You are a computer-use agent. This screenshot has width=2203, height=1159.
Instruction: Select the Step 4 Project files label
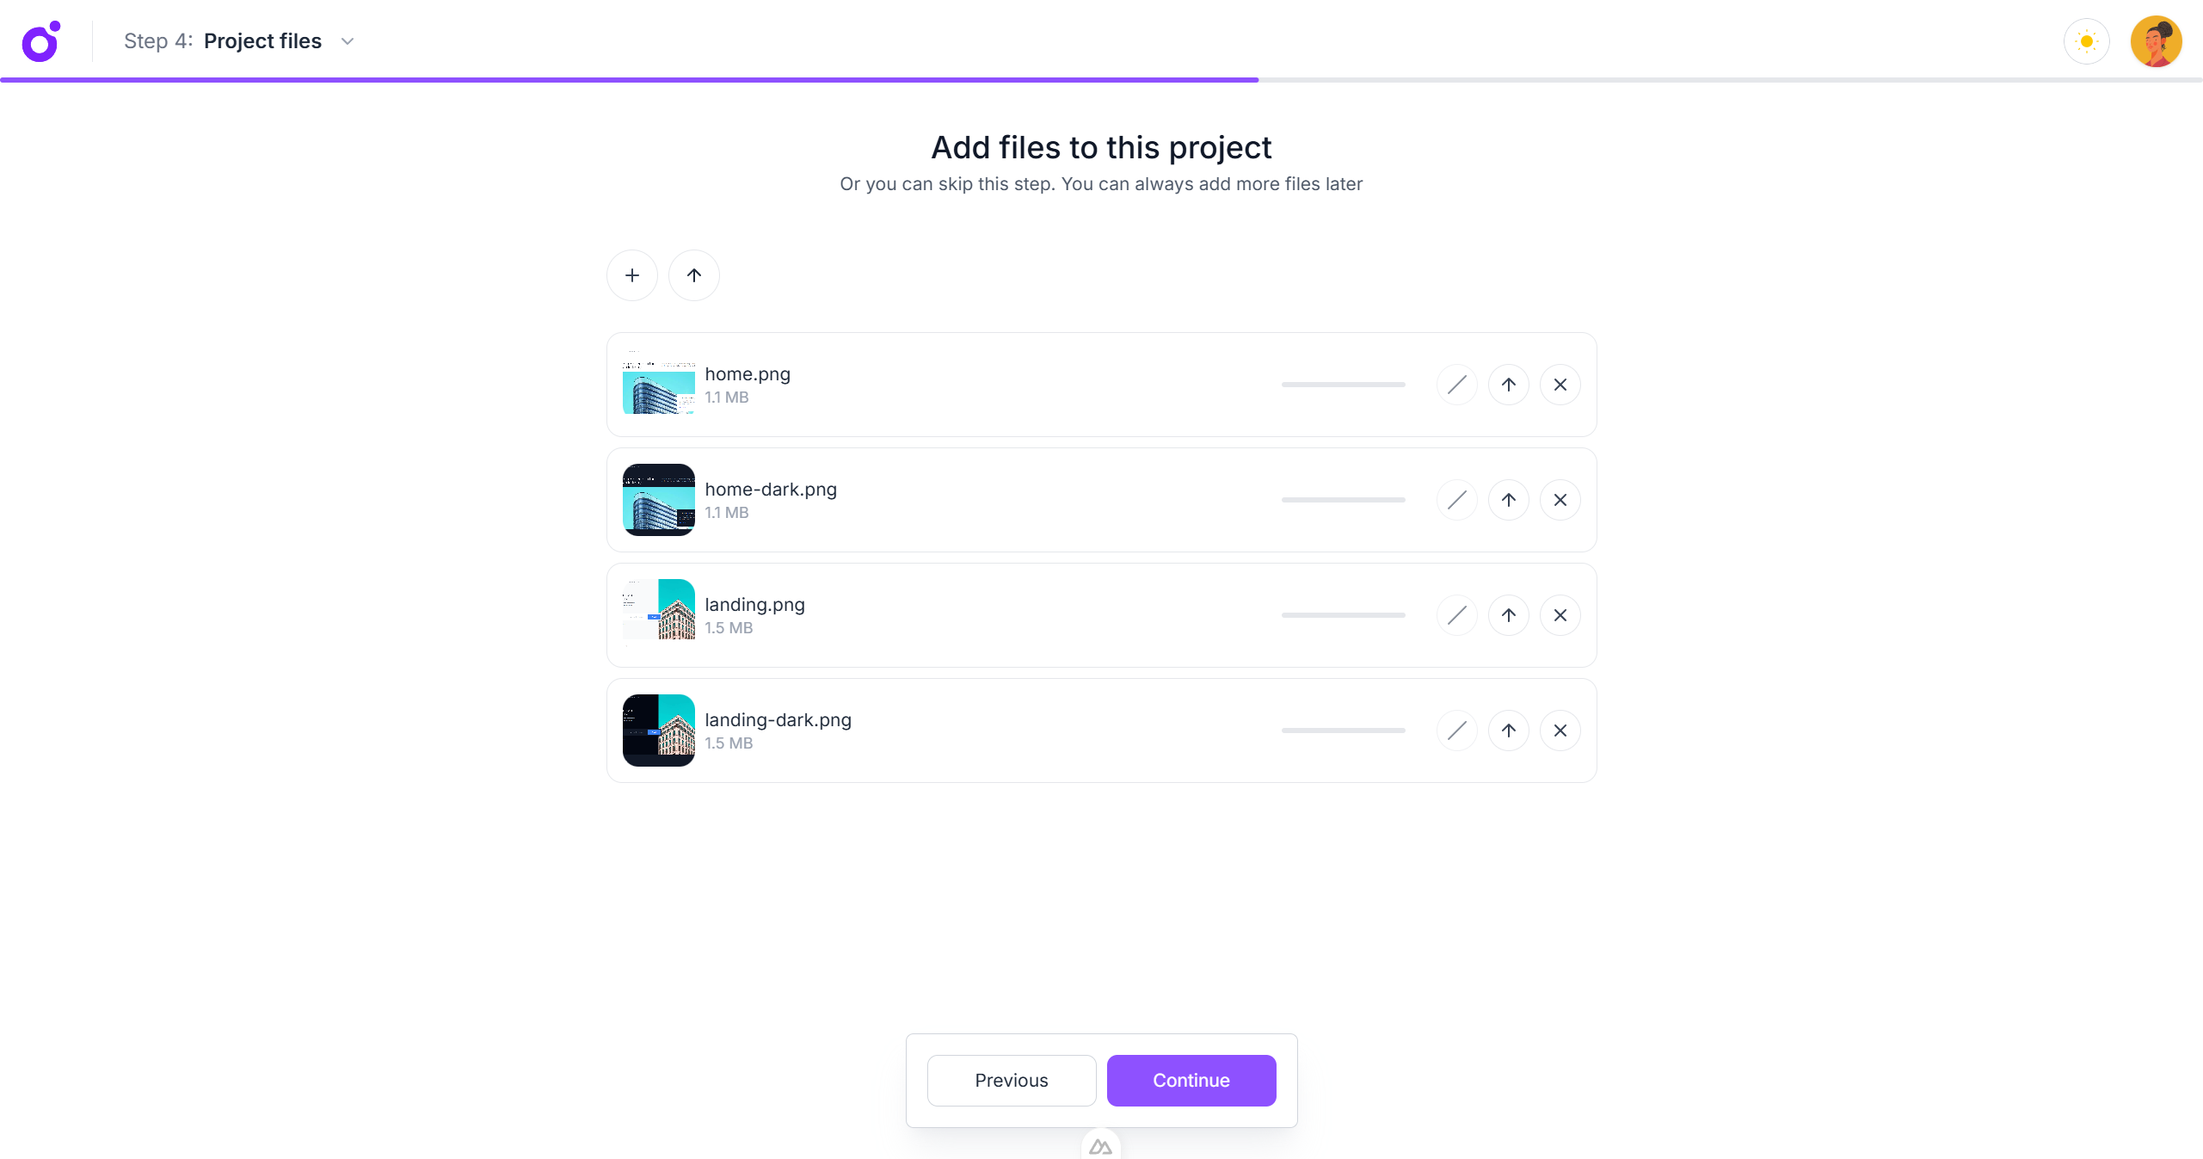[222, 40]
